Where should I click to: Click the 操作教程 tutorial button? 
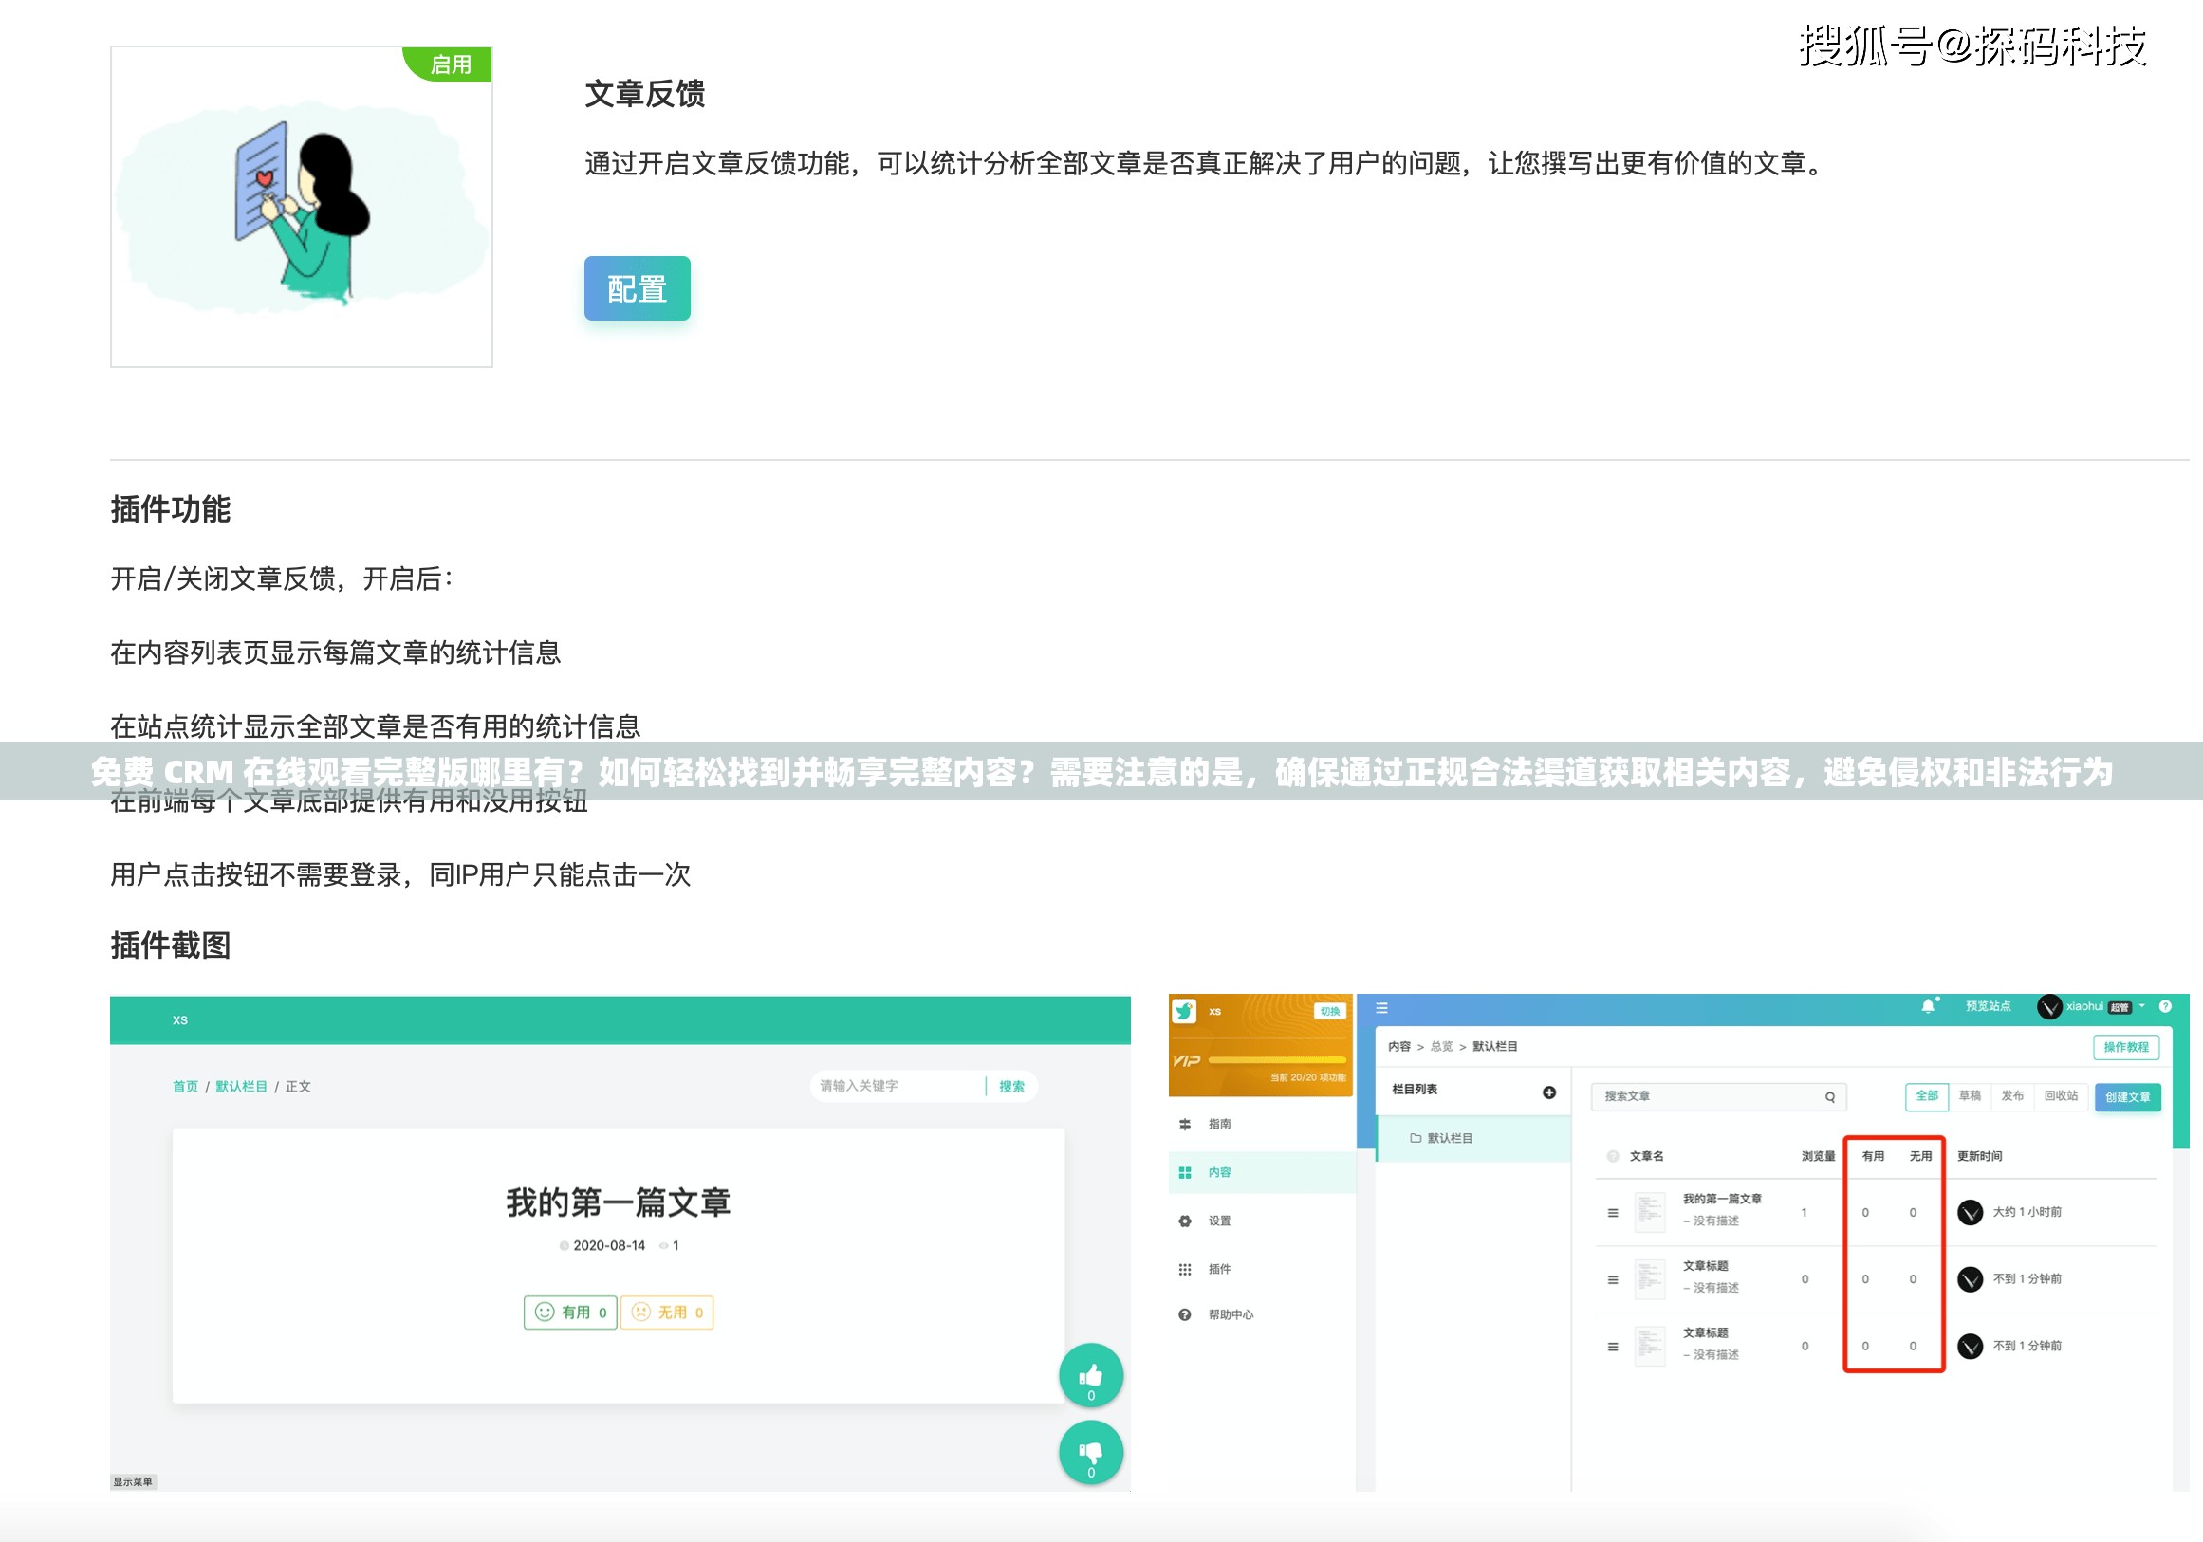tap(2126, 1047)
